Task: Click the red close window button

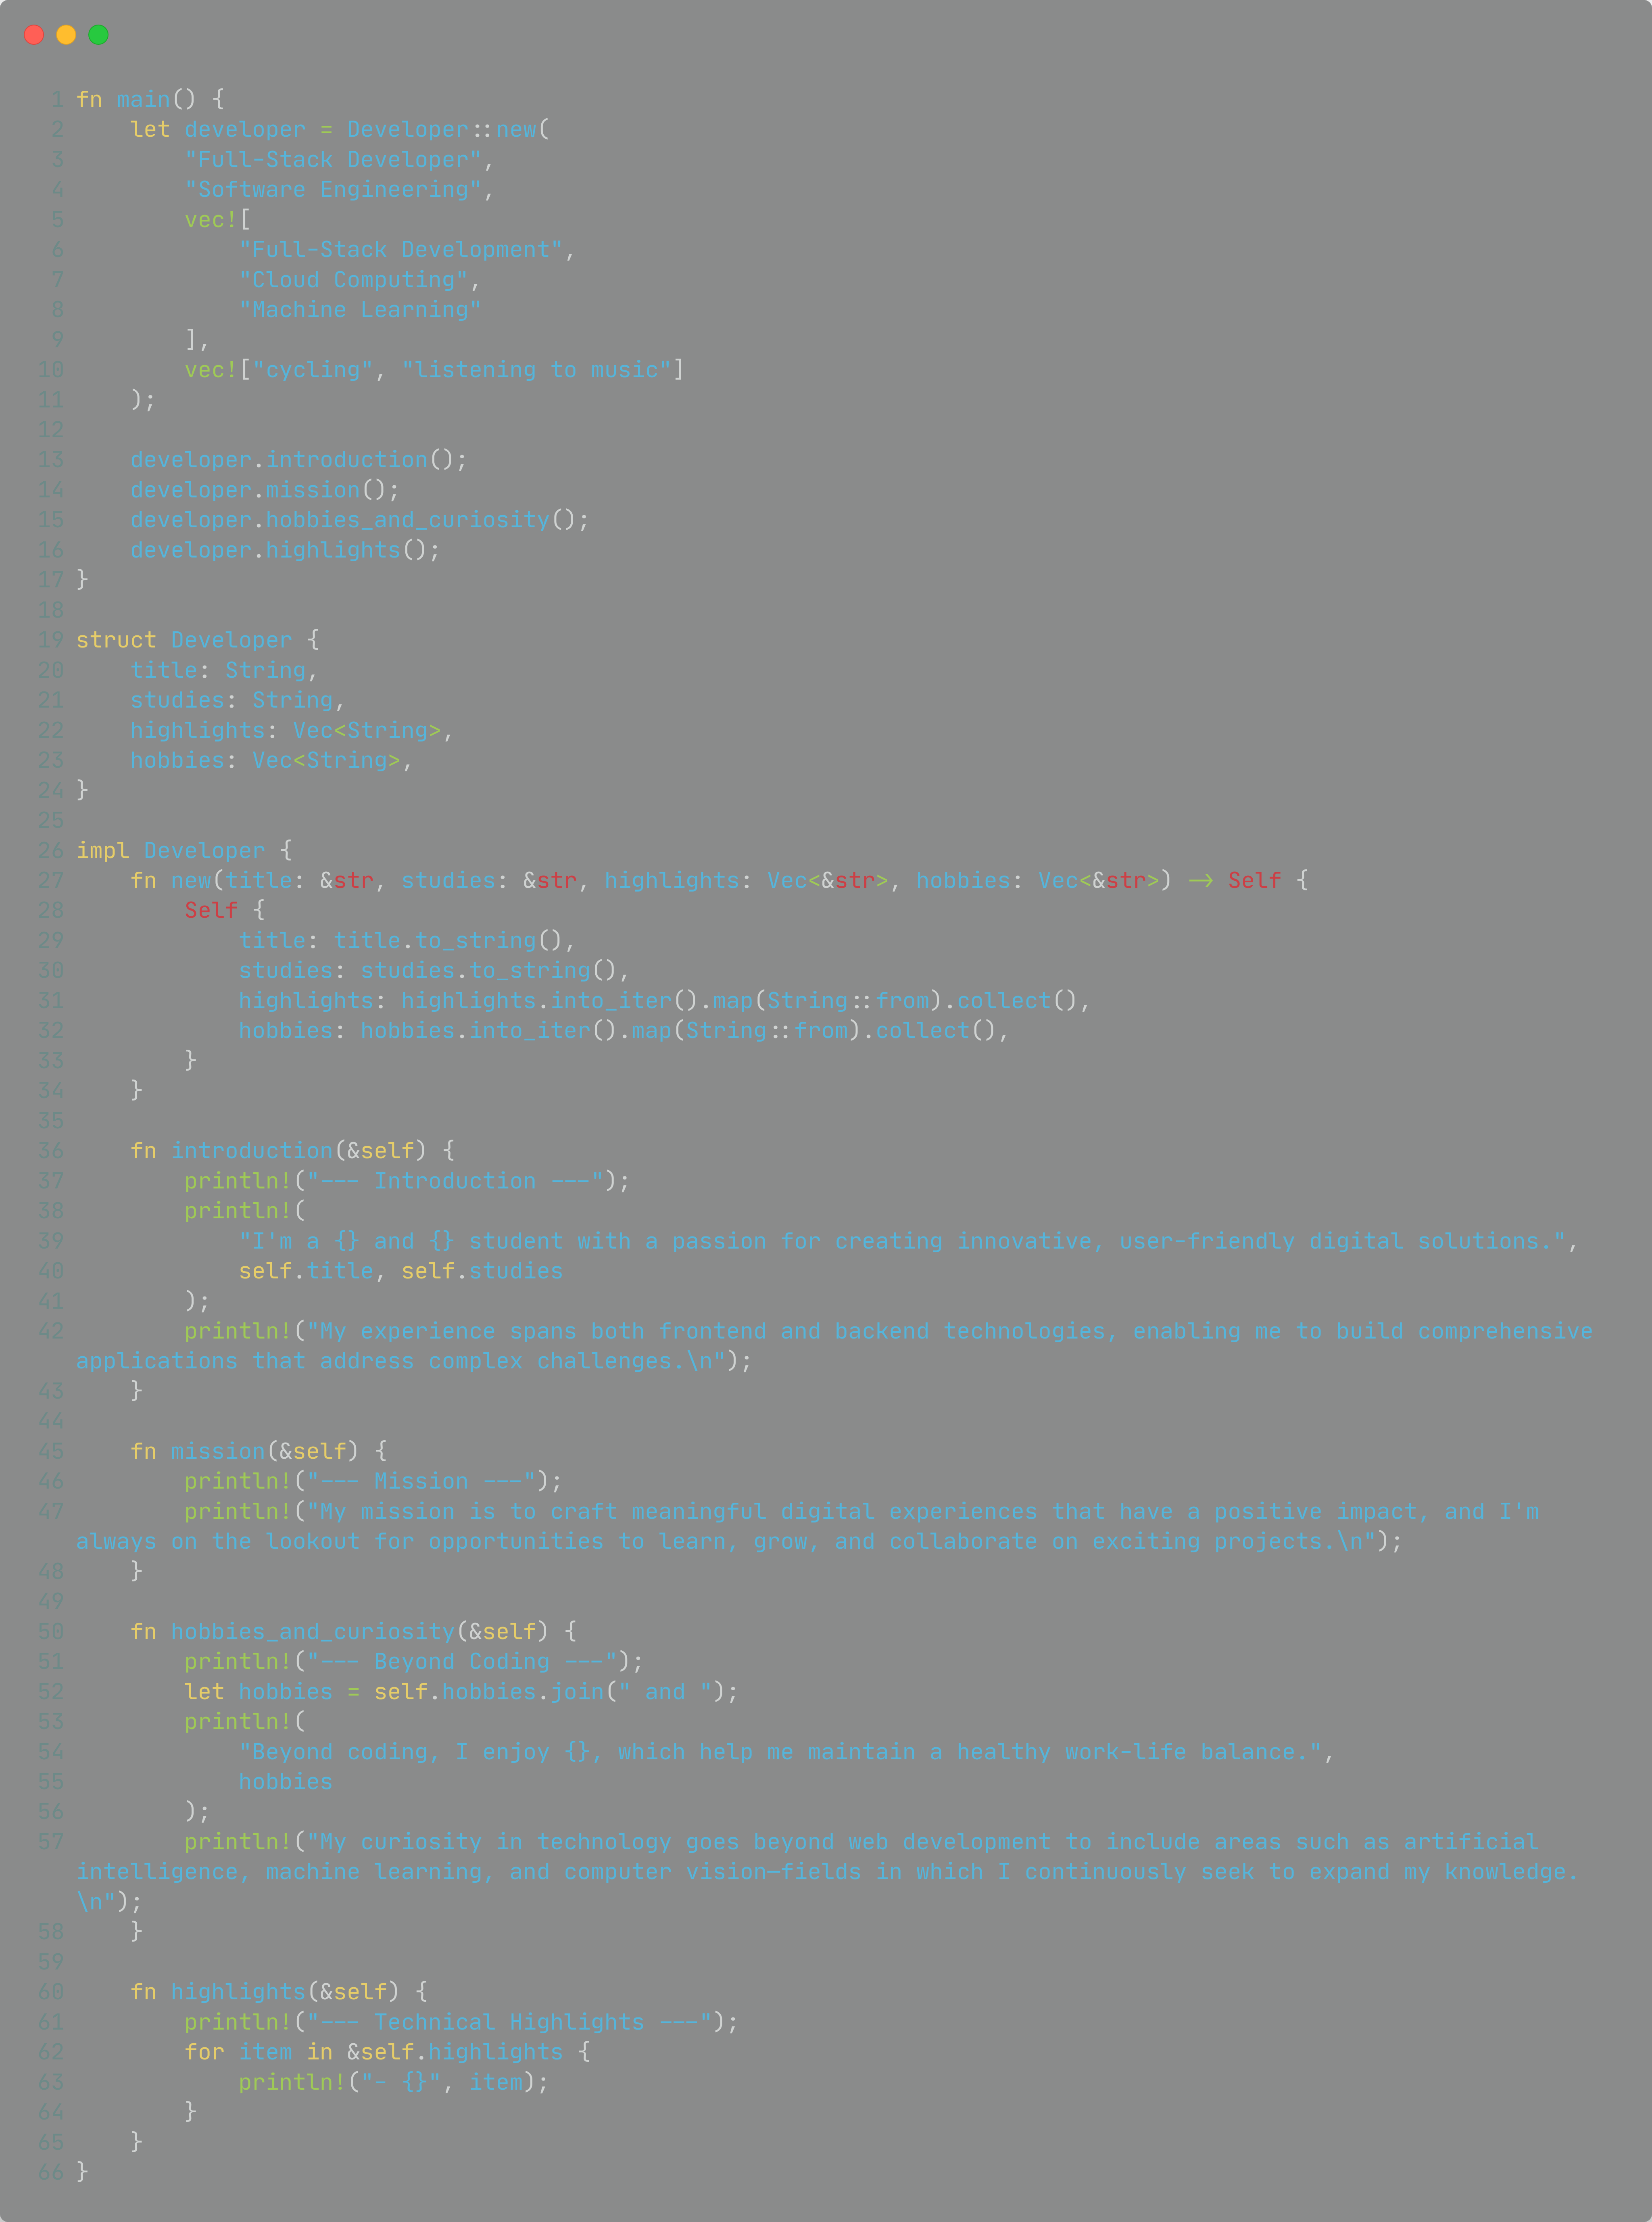Action: click(x=34, y=35)
